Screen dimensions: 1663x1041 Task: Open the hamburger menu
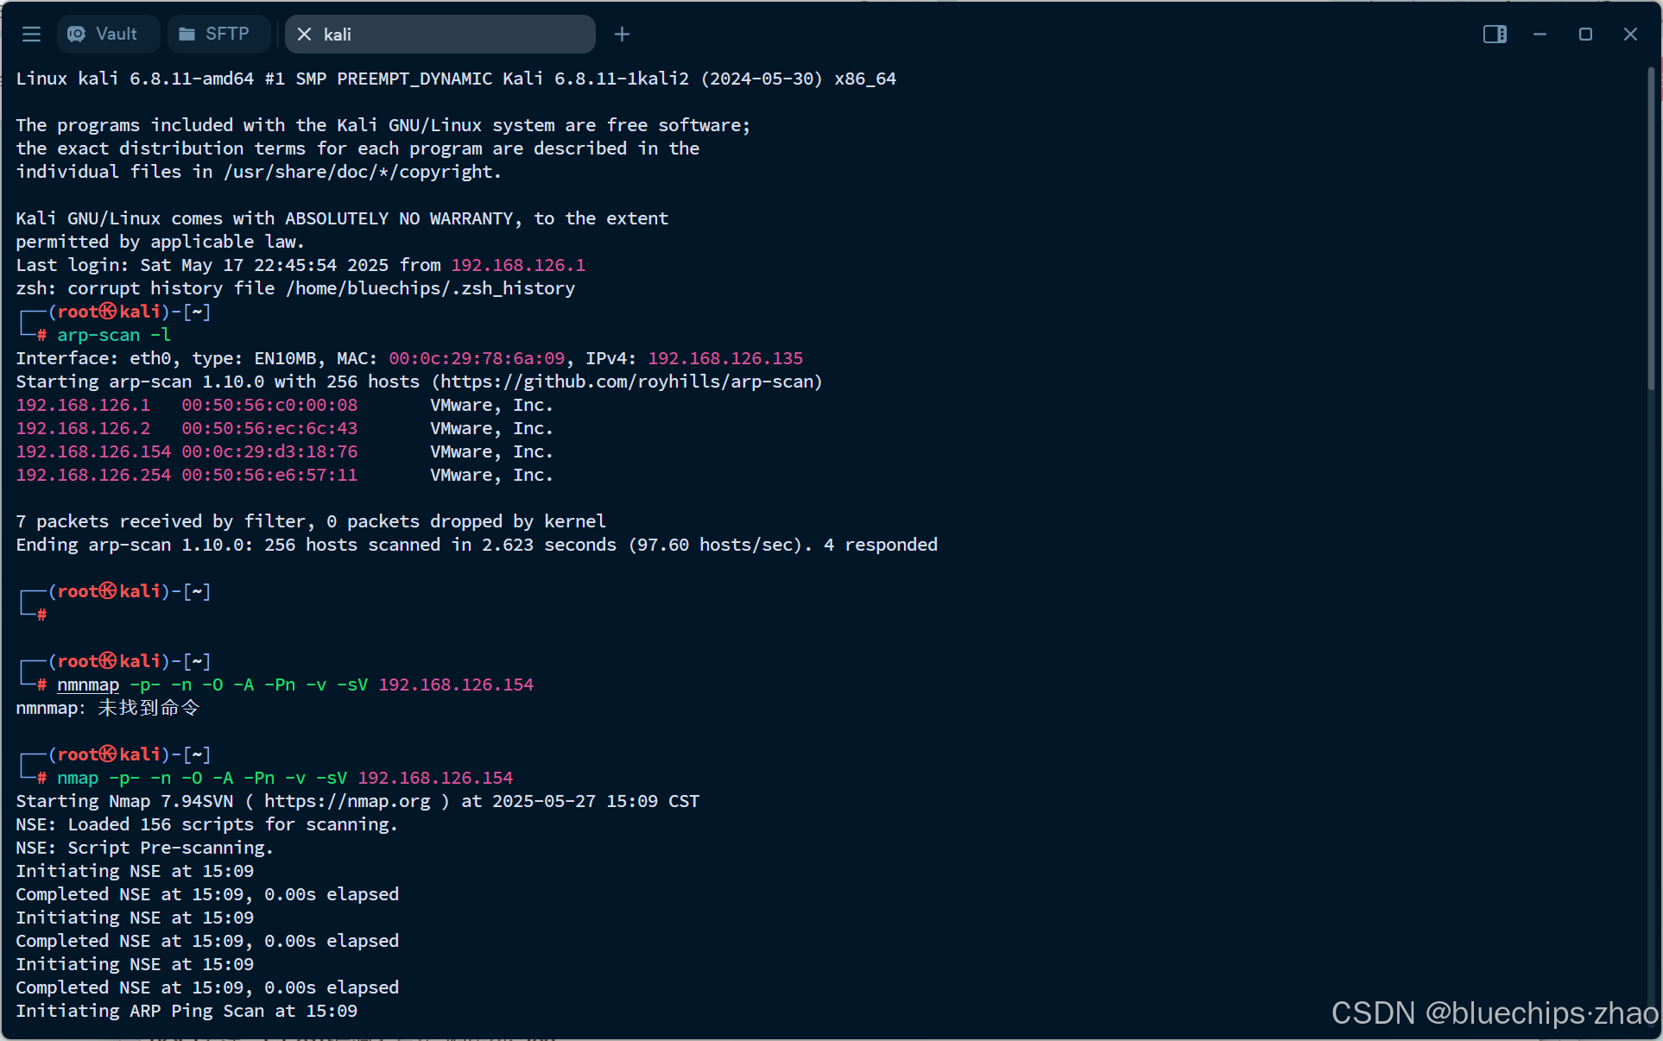32,34
